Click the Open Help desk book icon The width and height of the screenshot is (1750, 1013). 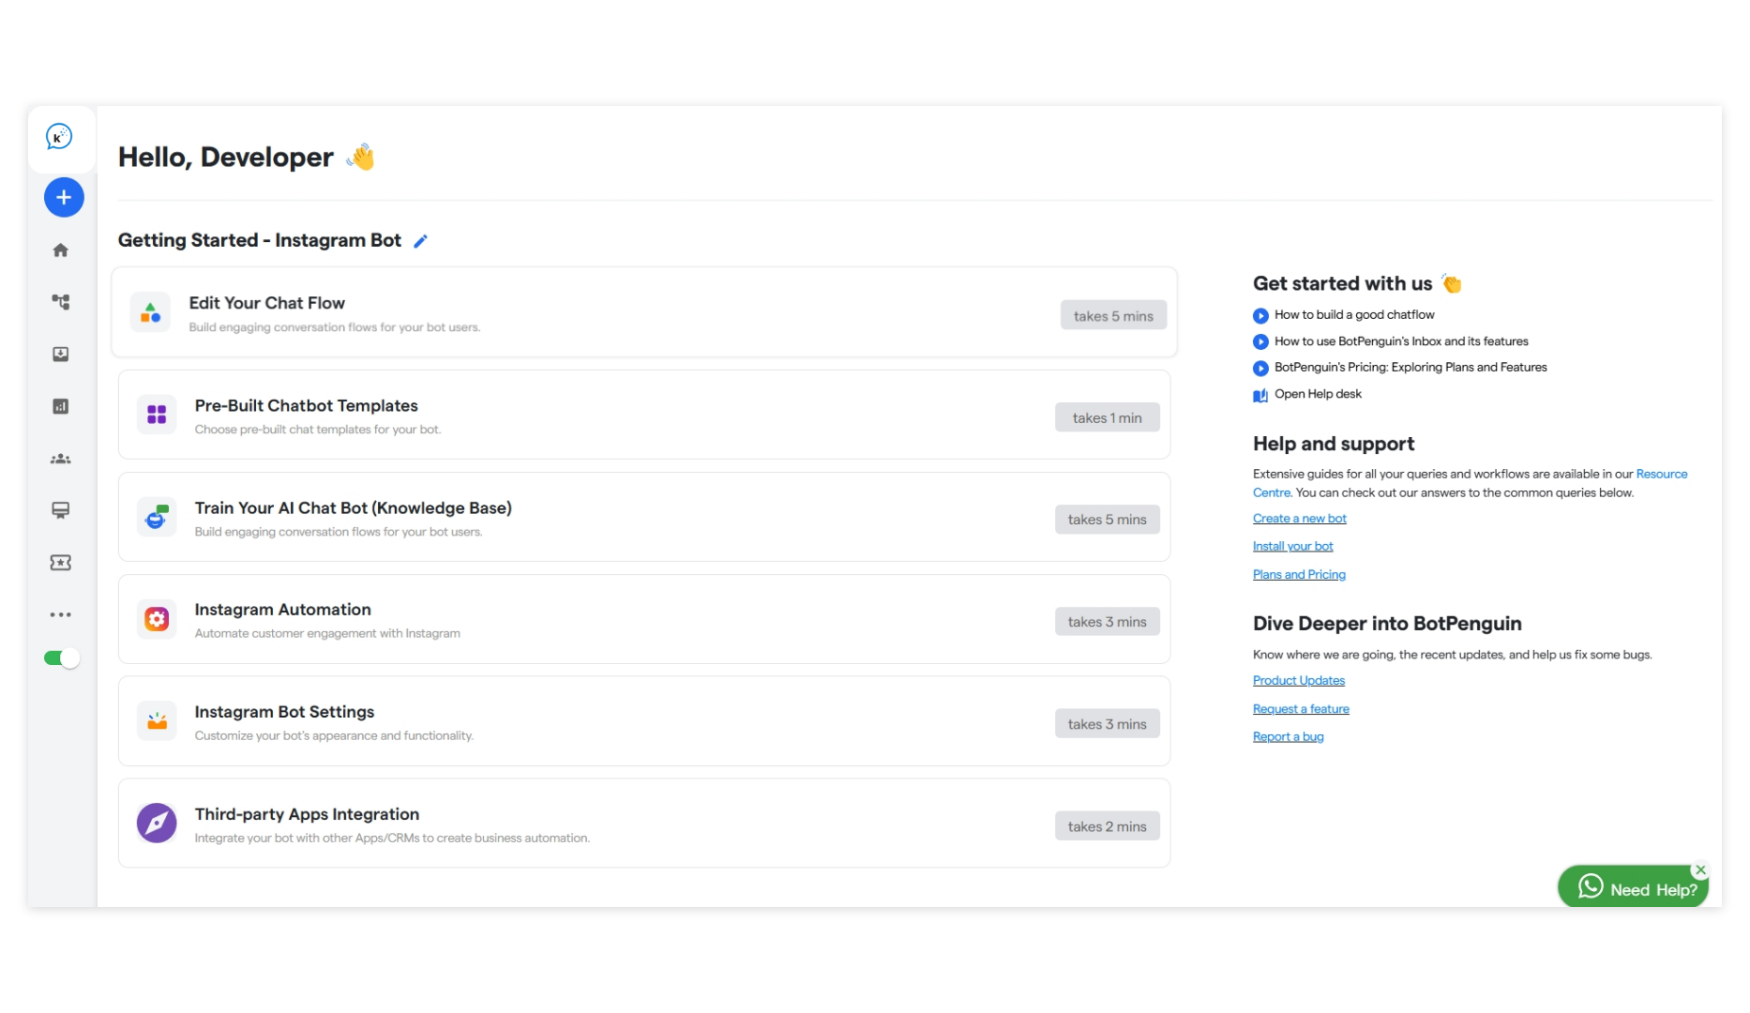(1260, 396)
